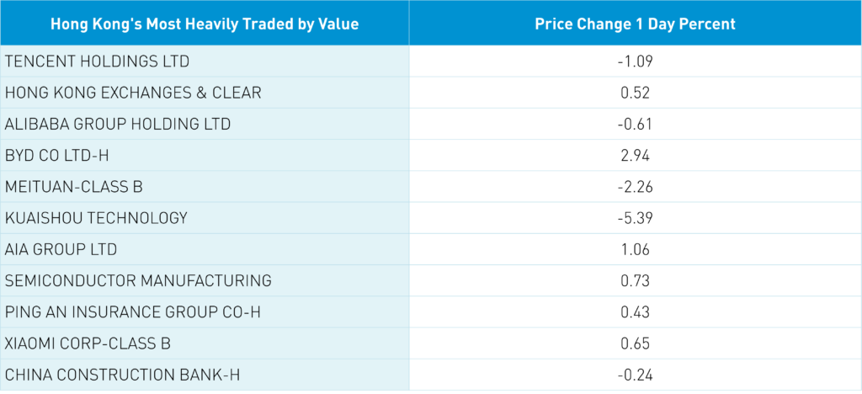Click the 'Price Change 1 Day Percent' header

(x=635, y=24)
